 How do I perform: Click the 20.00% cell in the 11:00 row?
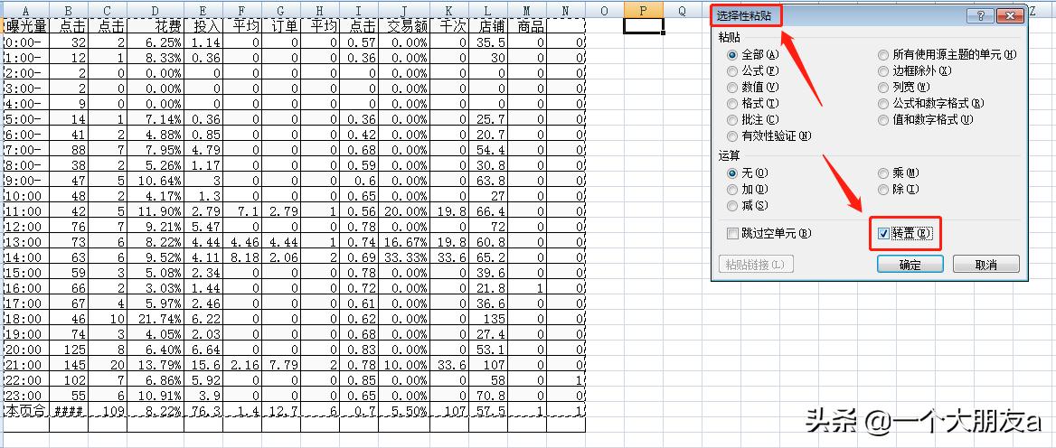[404, 211]
